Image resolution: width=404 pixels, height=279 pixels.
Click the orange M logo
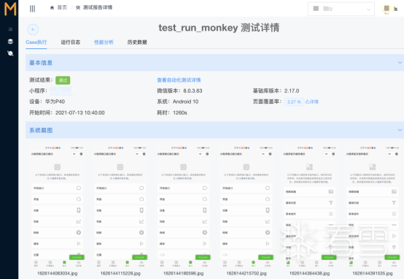(10, 9)
